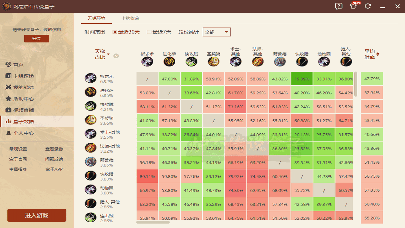Click the refresh icon in the title bar
The image size is (405, 228).
[x=368, y=6]
